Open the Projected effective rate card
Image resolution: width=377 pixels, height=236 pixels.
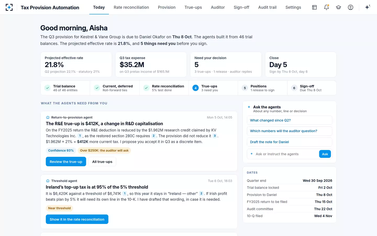point(76,65)
